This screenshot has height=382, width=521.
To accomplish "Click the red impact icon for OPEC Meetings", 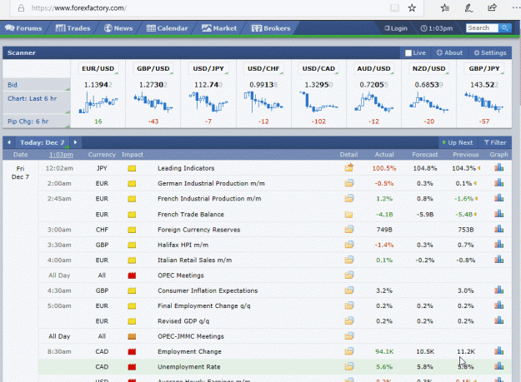I will pos(132,275).
